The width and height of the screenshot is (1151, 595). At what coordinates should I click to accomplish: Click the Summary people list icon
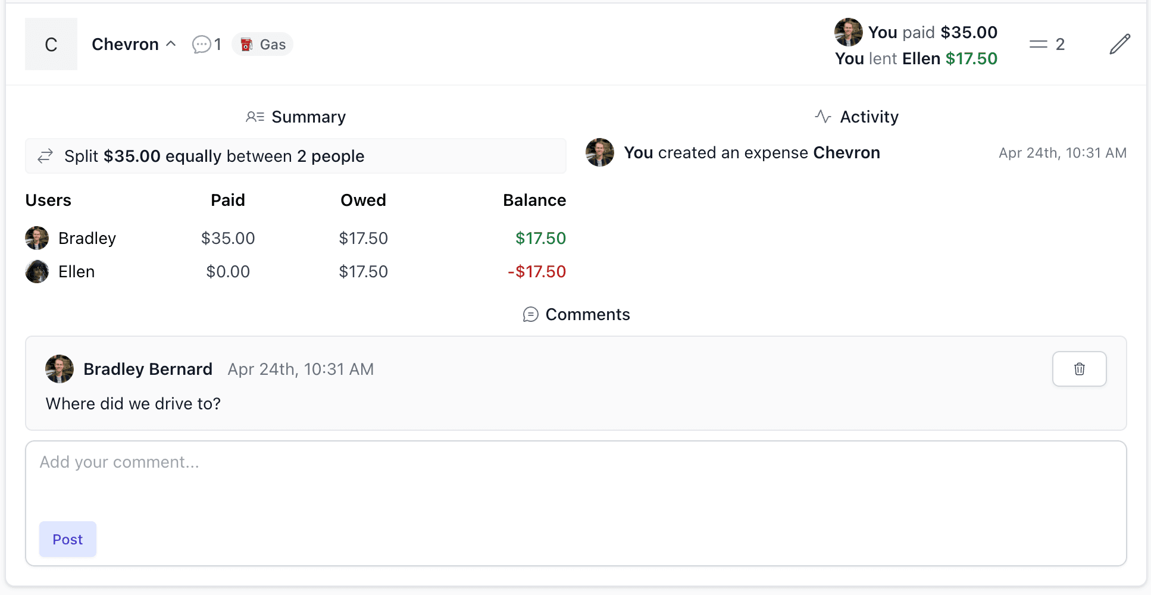255,117
